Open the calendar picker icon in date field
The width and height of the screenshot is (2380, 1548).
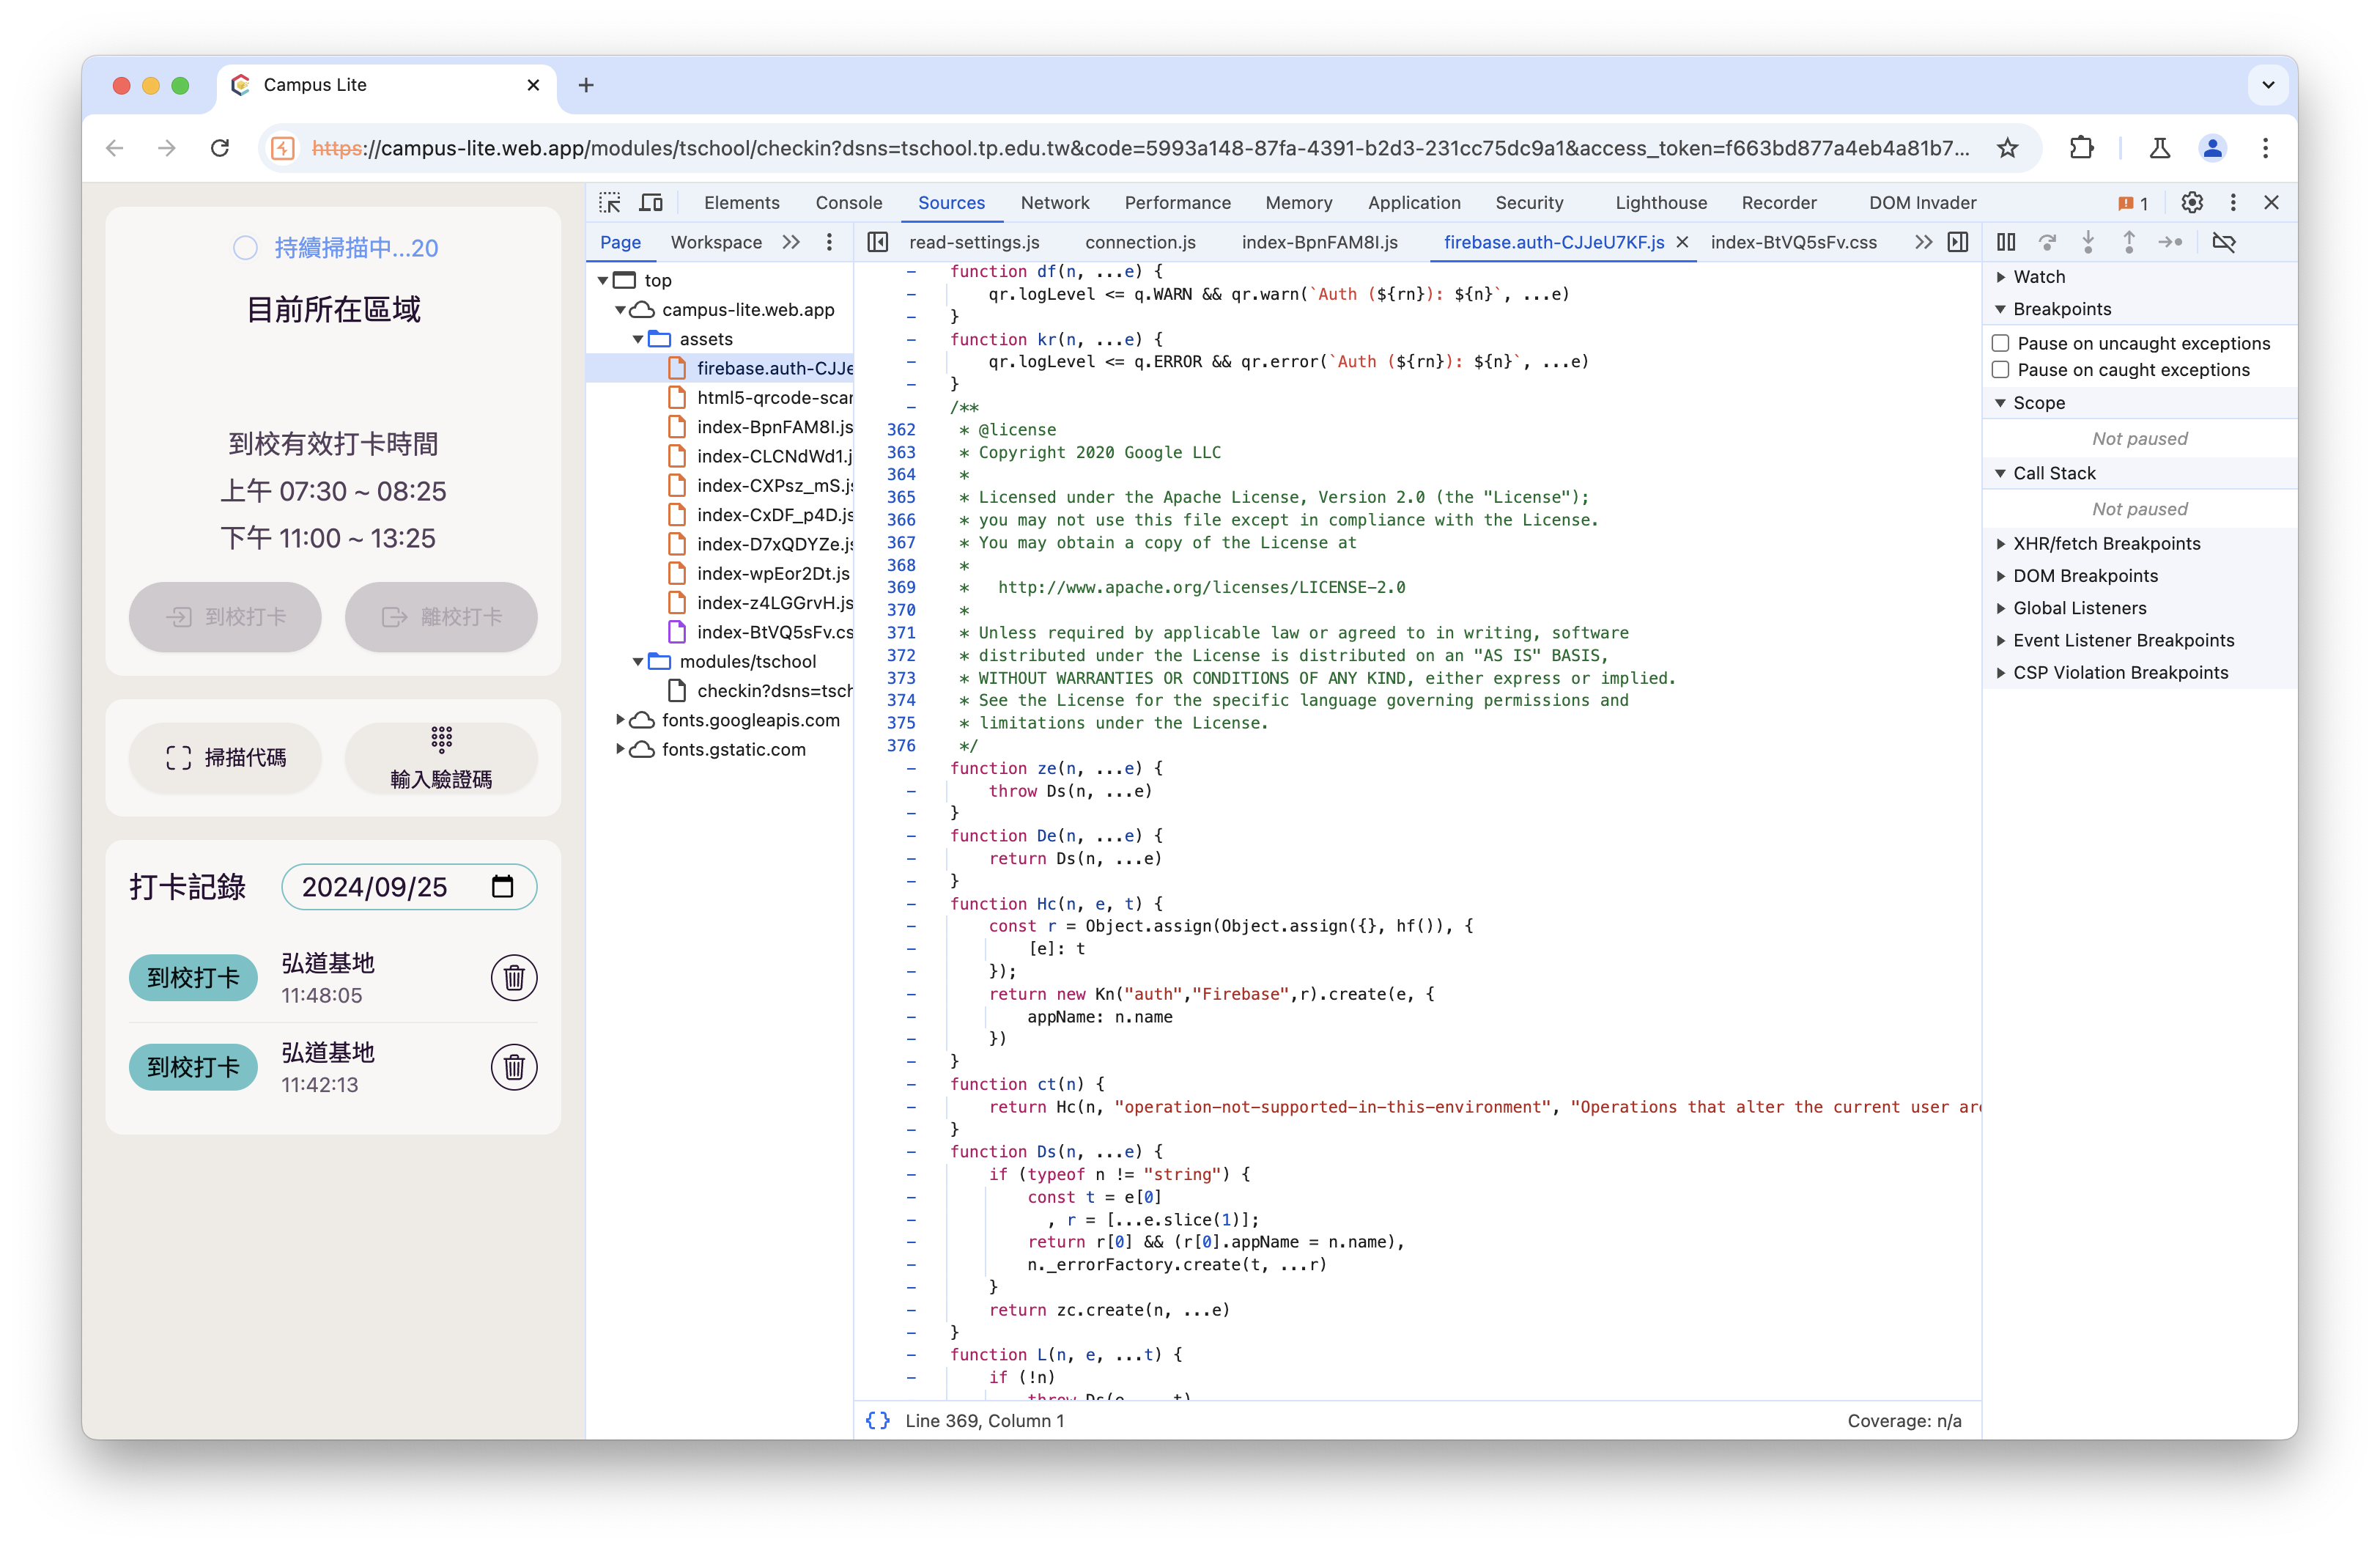[503, 887]
